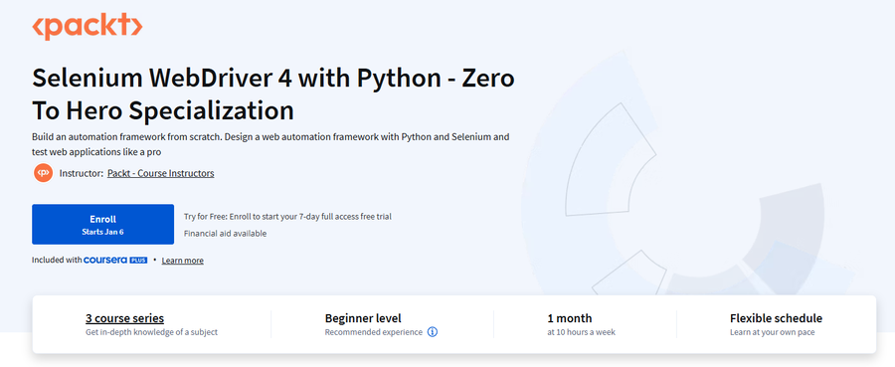Click the blue Enroll button
Image resolution: width=895 pixels, height=367 pixels.
tap(102, 225)
